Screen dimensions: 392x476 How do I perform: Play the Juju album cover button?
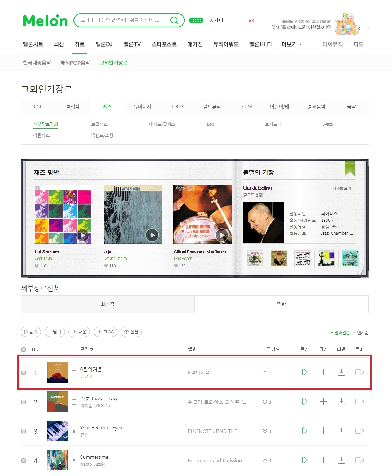pyautogui.click(x=152, y=235)
